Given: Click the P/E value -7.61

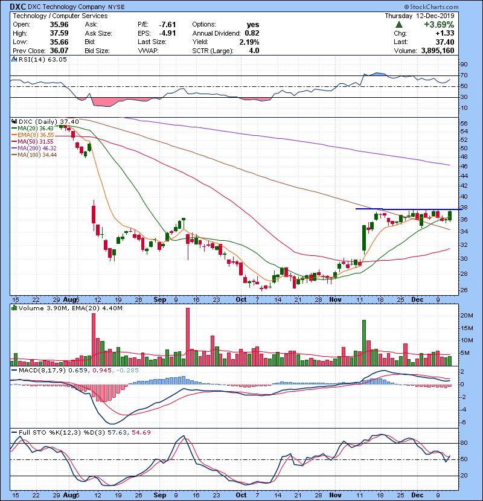Looking at the screenshot, I should [x=167, y=25].
